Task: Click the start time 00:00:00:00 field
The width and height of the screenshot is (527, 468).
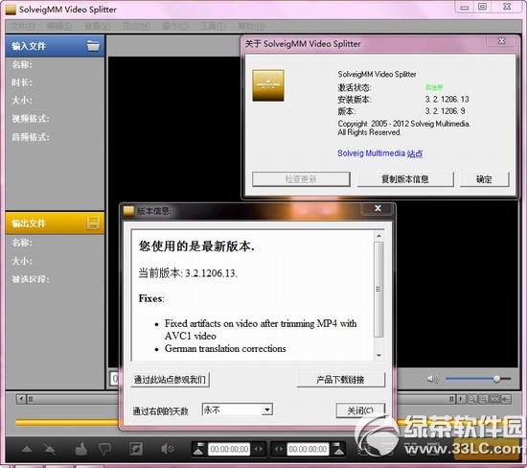Action: (x=229, y=449)
